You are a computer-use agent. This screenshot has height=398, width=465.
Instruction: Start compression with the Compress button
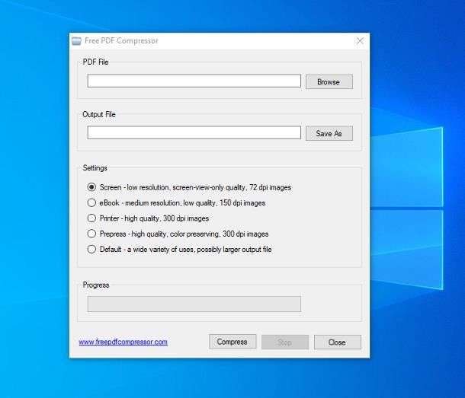coord(232,342)
